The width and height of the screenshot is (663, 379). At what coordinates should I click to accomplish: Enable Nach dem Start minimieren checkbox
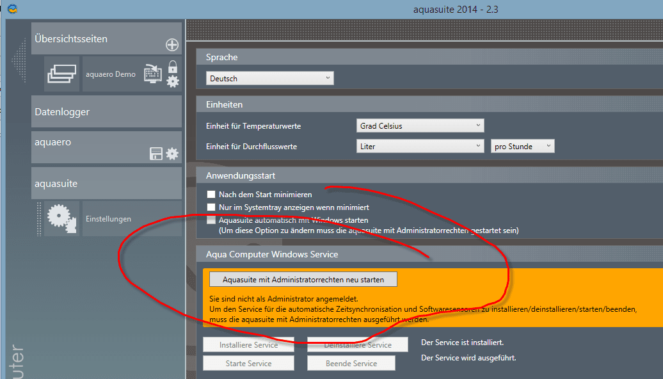point(211,195)
